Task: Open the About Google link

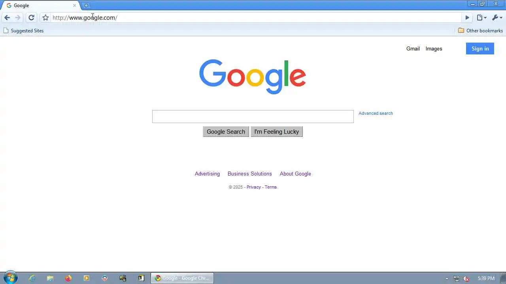Action: tap(295, 174)
